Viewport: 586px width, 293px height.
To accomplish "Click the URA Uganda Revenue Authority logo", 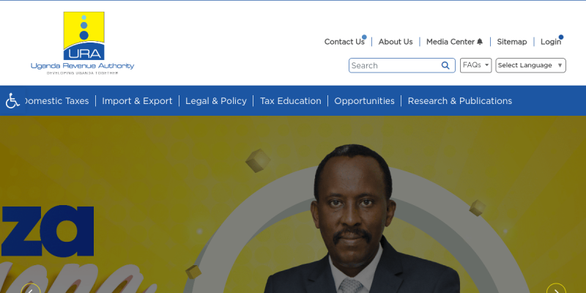I will (82, 42).
